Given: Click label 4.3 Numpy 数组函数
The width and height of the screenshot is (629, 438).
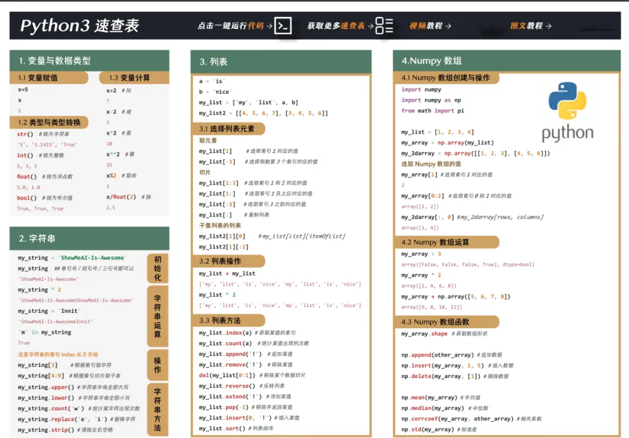Looking at the screenshot, I should [447, 322].
